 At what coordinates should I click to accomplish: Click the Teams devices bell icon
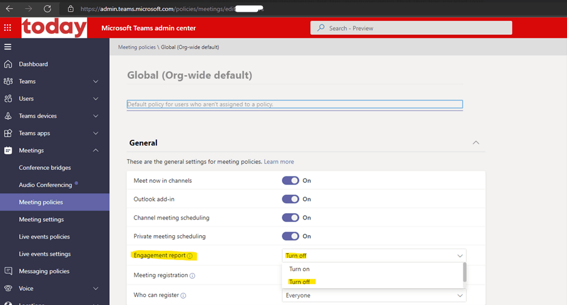click(x=8, y=116)
